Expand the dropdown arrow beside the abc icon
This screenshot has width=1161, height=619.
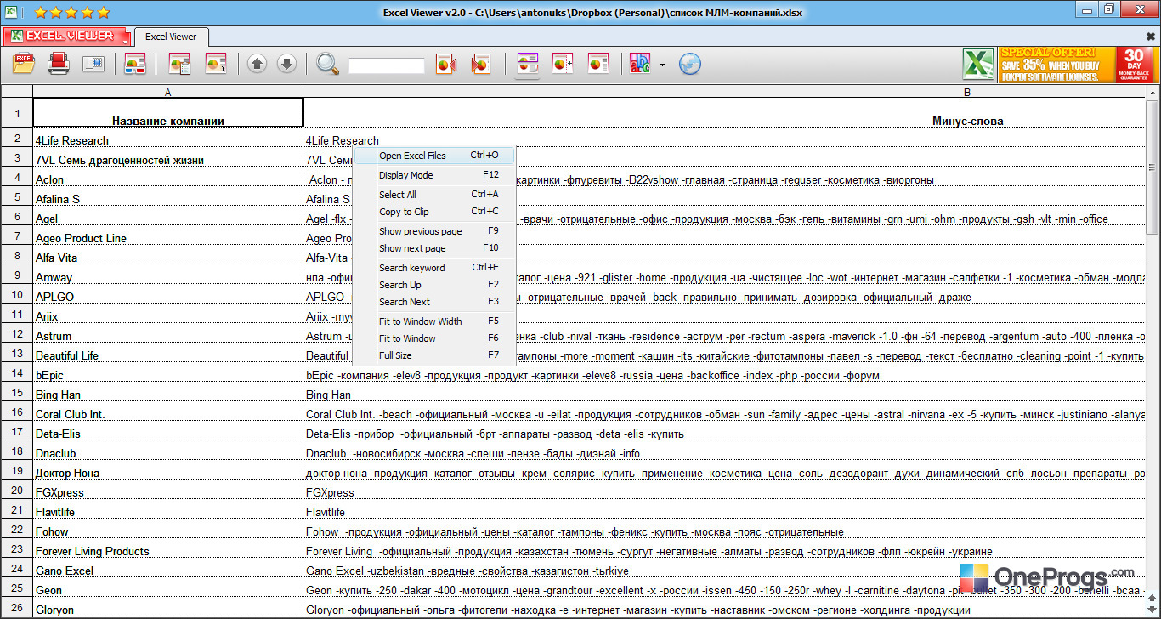(661, 65)
